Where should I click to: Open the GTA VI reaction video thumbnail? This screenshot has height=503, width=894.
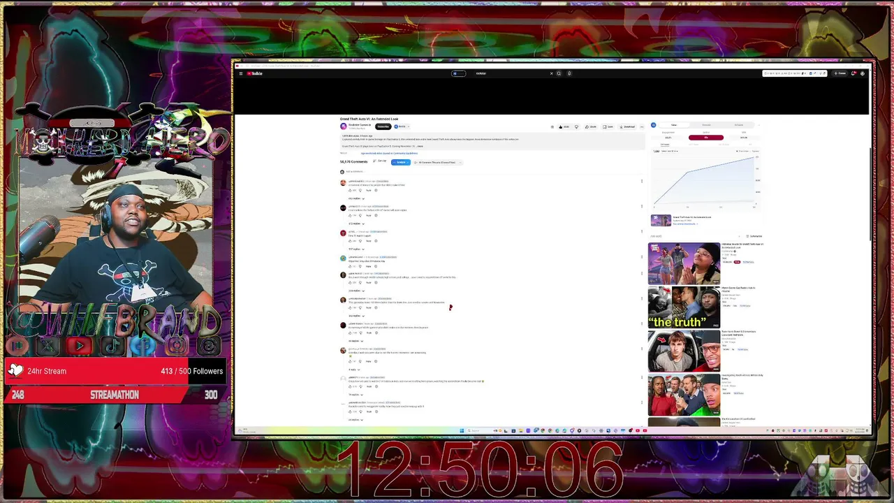[x=684, y=263]
